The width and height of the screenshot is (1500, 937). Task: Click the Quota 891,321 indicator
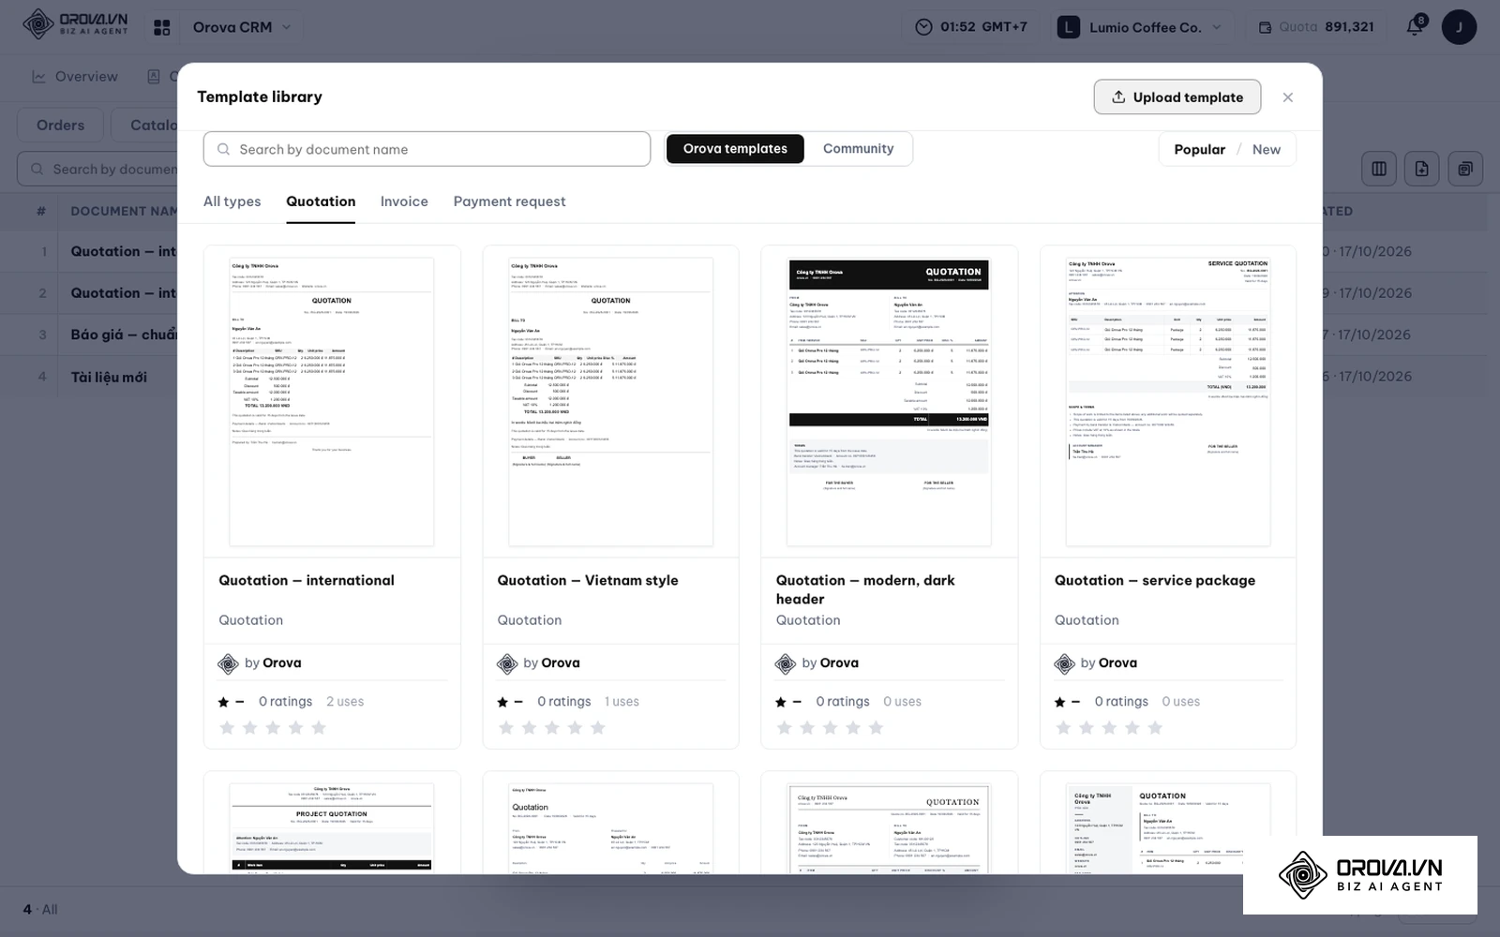coord(1316,27)
